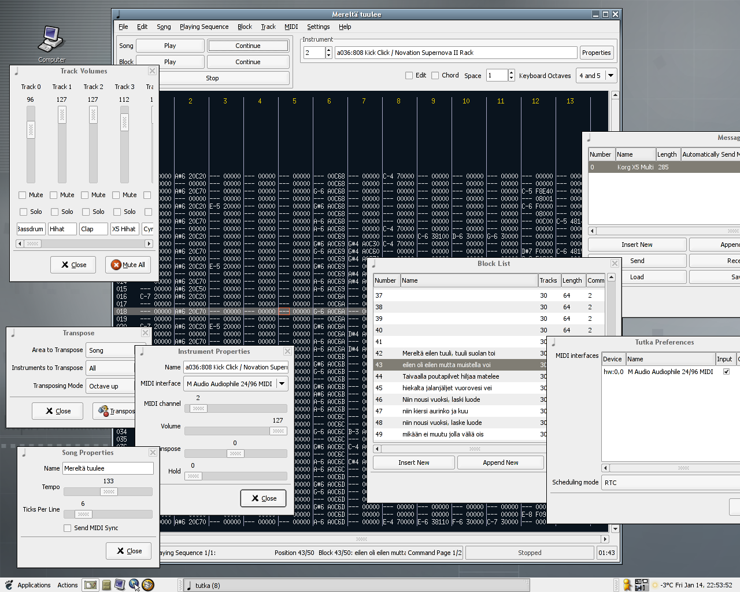740x592 pixels.
Task: Click the Properties button for instrument
Action: (596, 53)
